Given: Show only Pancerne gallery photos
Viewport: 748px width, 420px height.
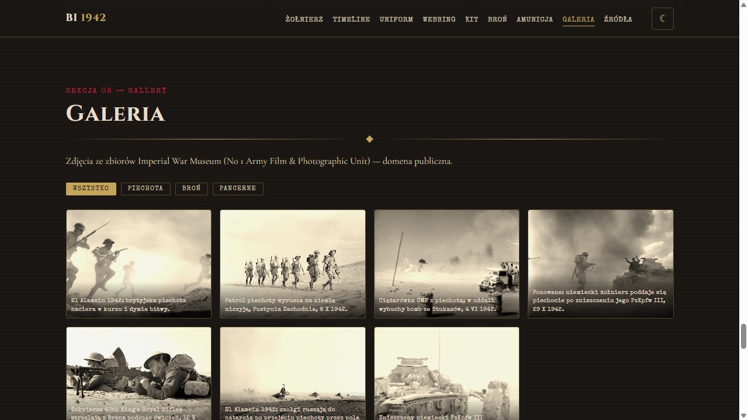Looking at the screenshot, I should click(238, 188).
